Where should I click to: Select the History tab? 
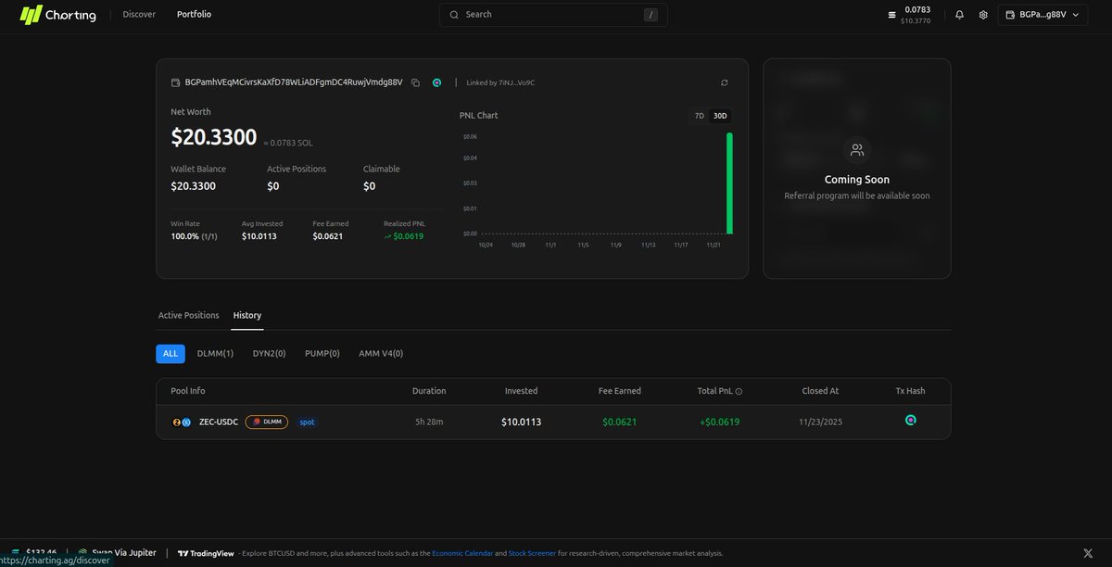click(247, 315)
